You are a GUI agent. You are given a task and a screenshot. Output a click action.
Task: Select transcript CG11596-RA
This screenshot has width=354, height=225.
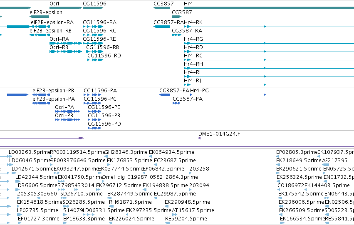pos(99,22)
